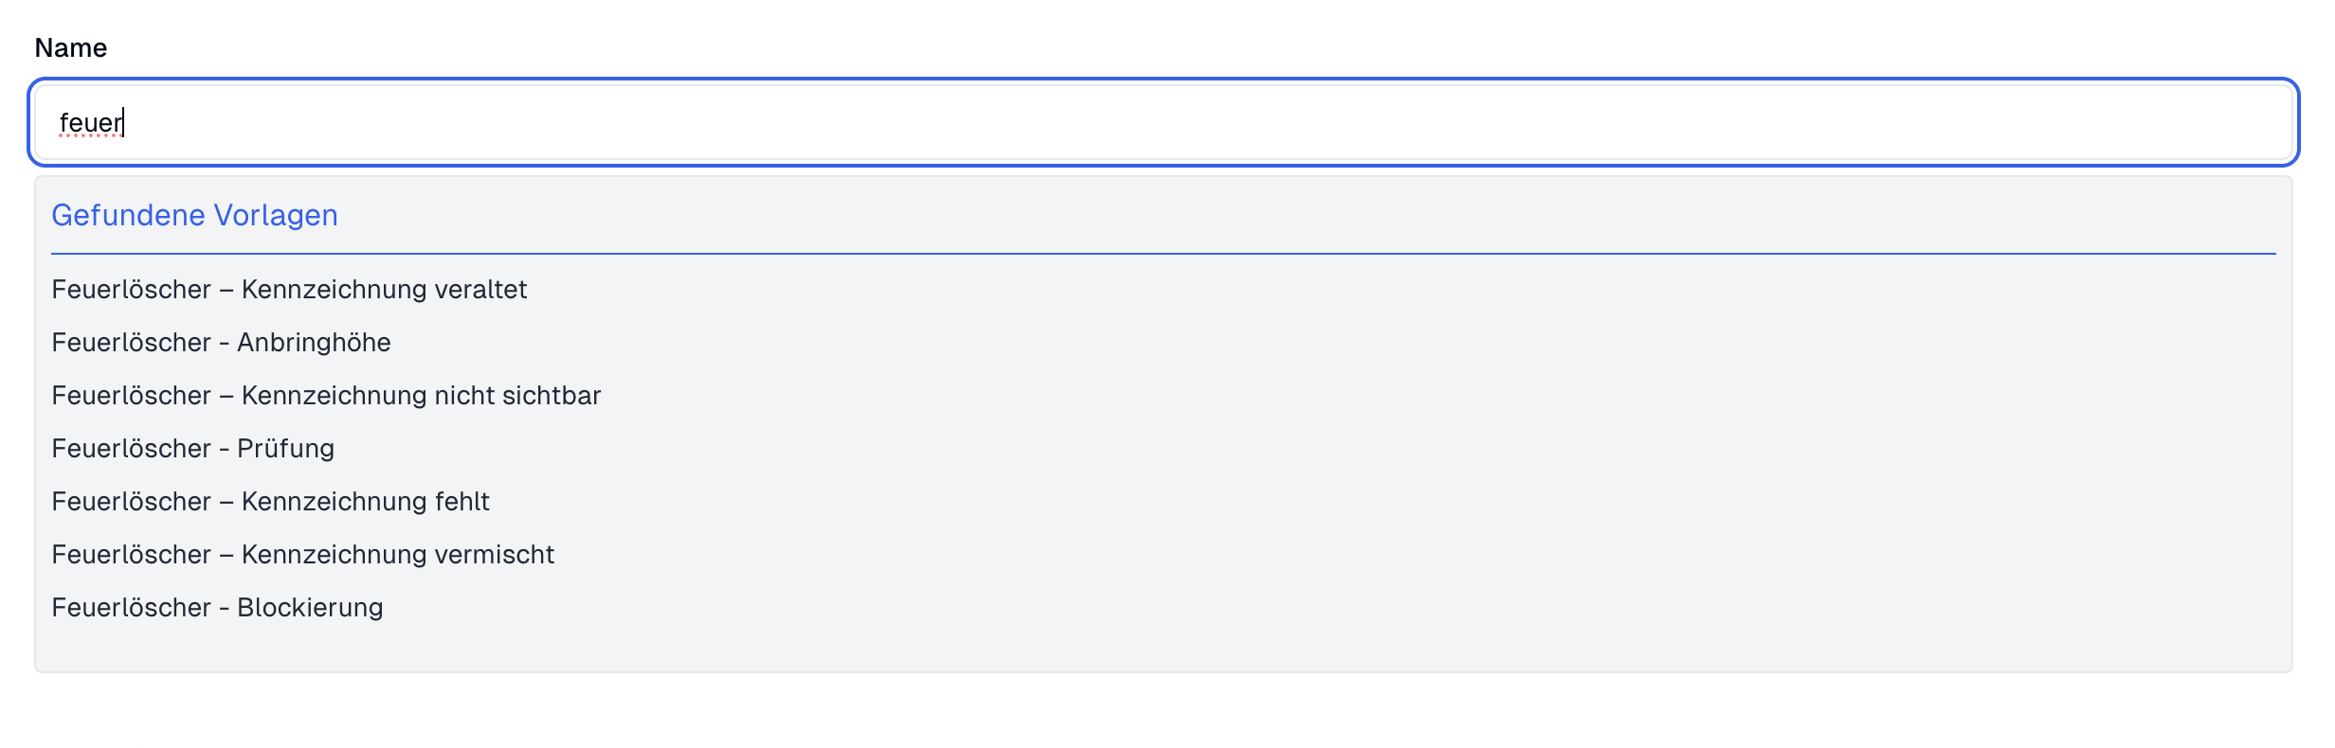2335x748 pixels.
Task: Click the "Gefundene Vorlagen" heading
Action: pyautogui.click(x=194, y=216)
